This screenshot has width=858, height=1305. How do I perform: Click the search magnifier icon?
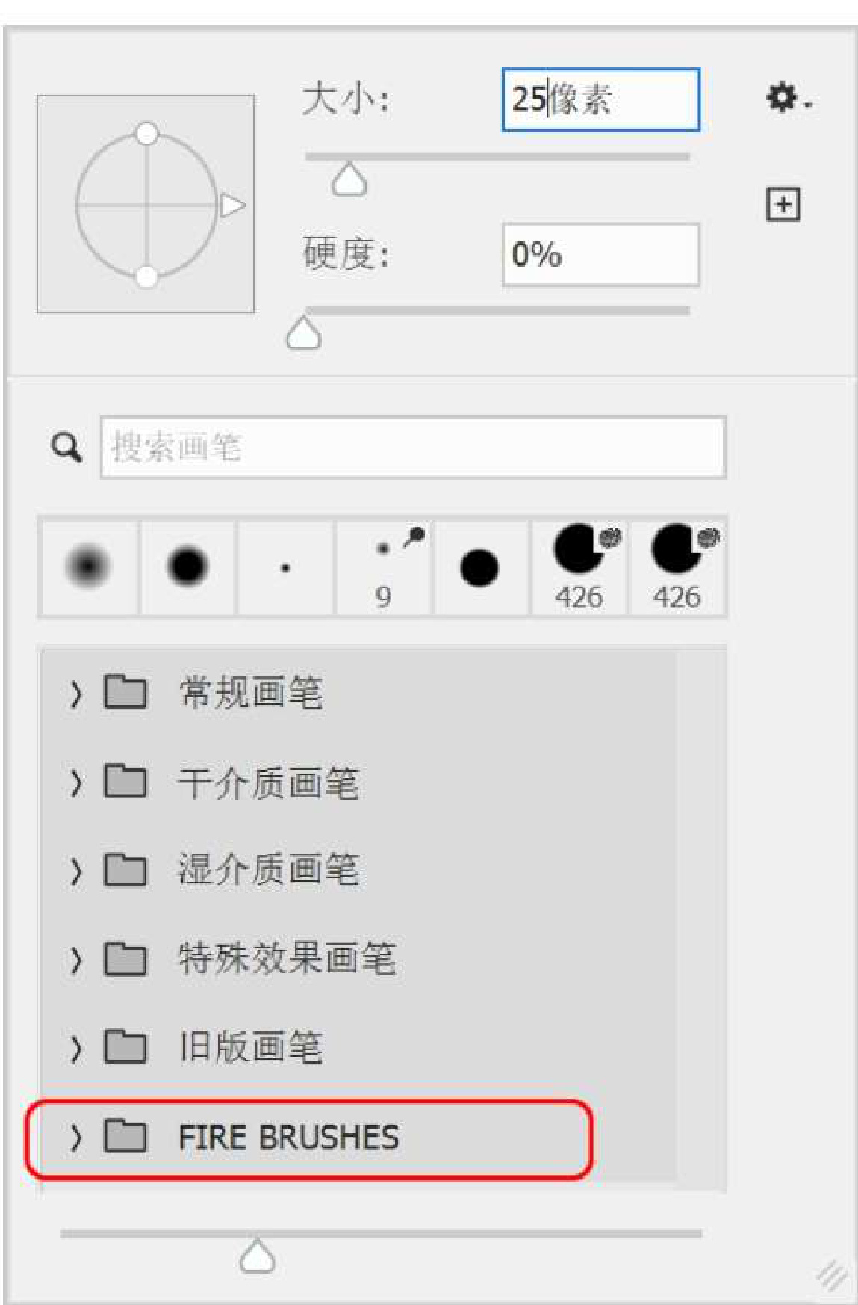click(66, 448)
